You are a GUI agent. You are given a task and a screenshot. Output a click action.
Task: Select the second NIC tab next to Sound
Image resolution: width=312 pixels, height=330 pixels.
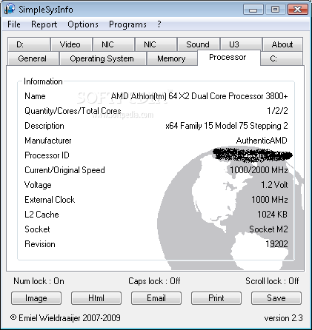click(x=156, y=44)
